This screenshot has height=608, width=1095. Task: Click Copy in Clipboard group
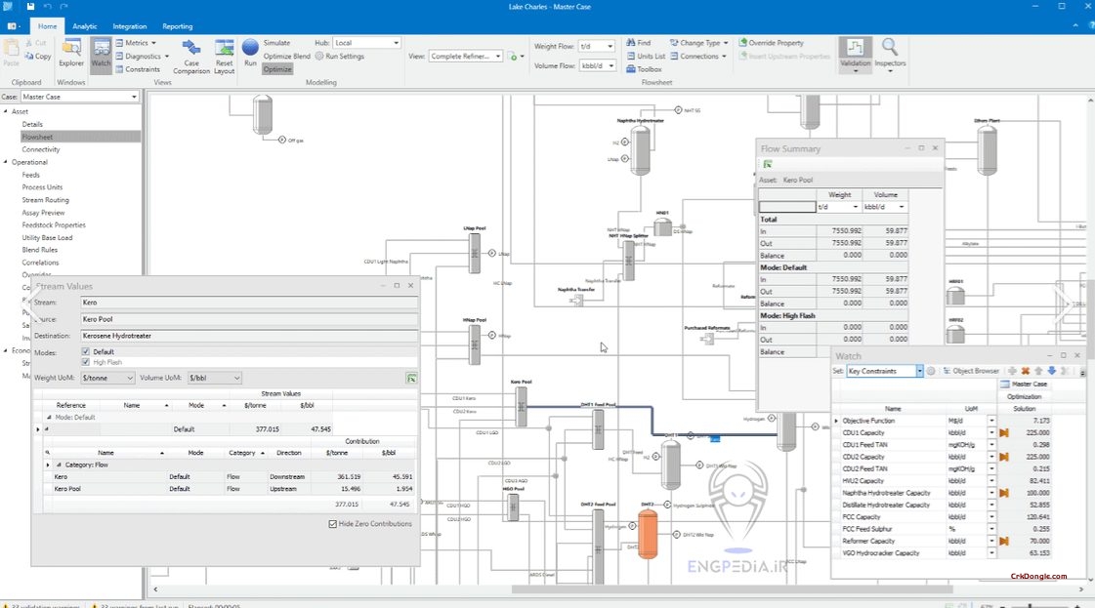coord(38,56)
